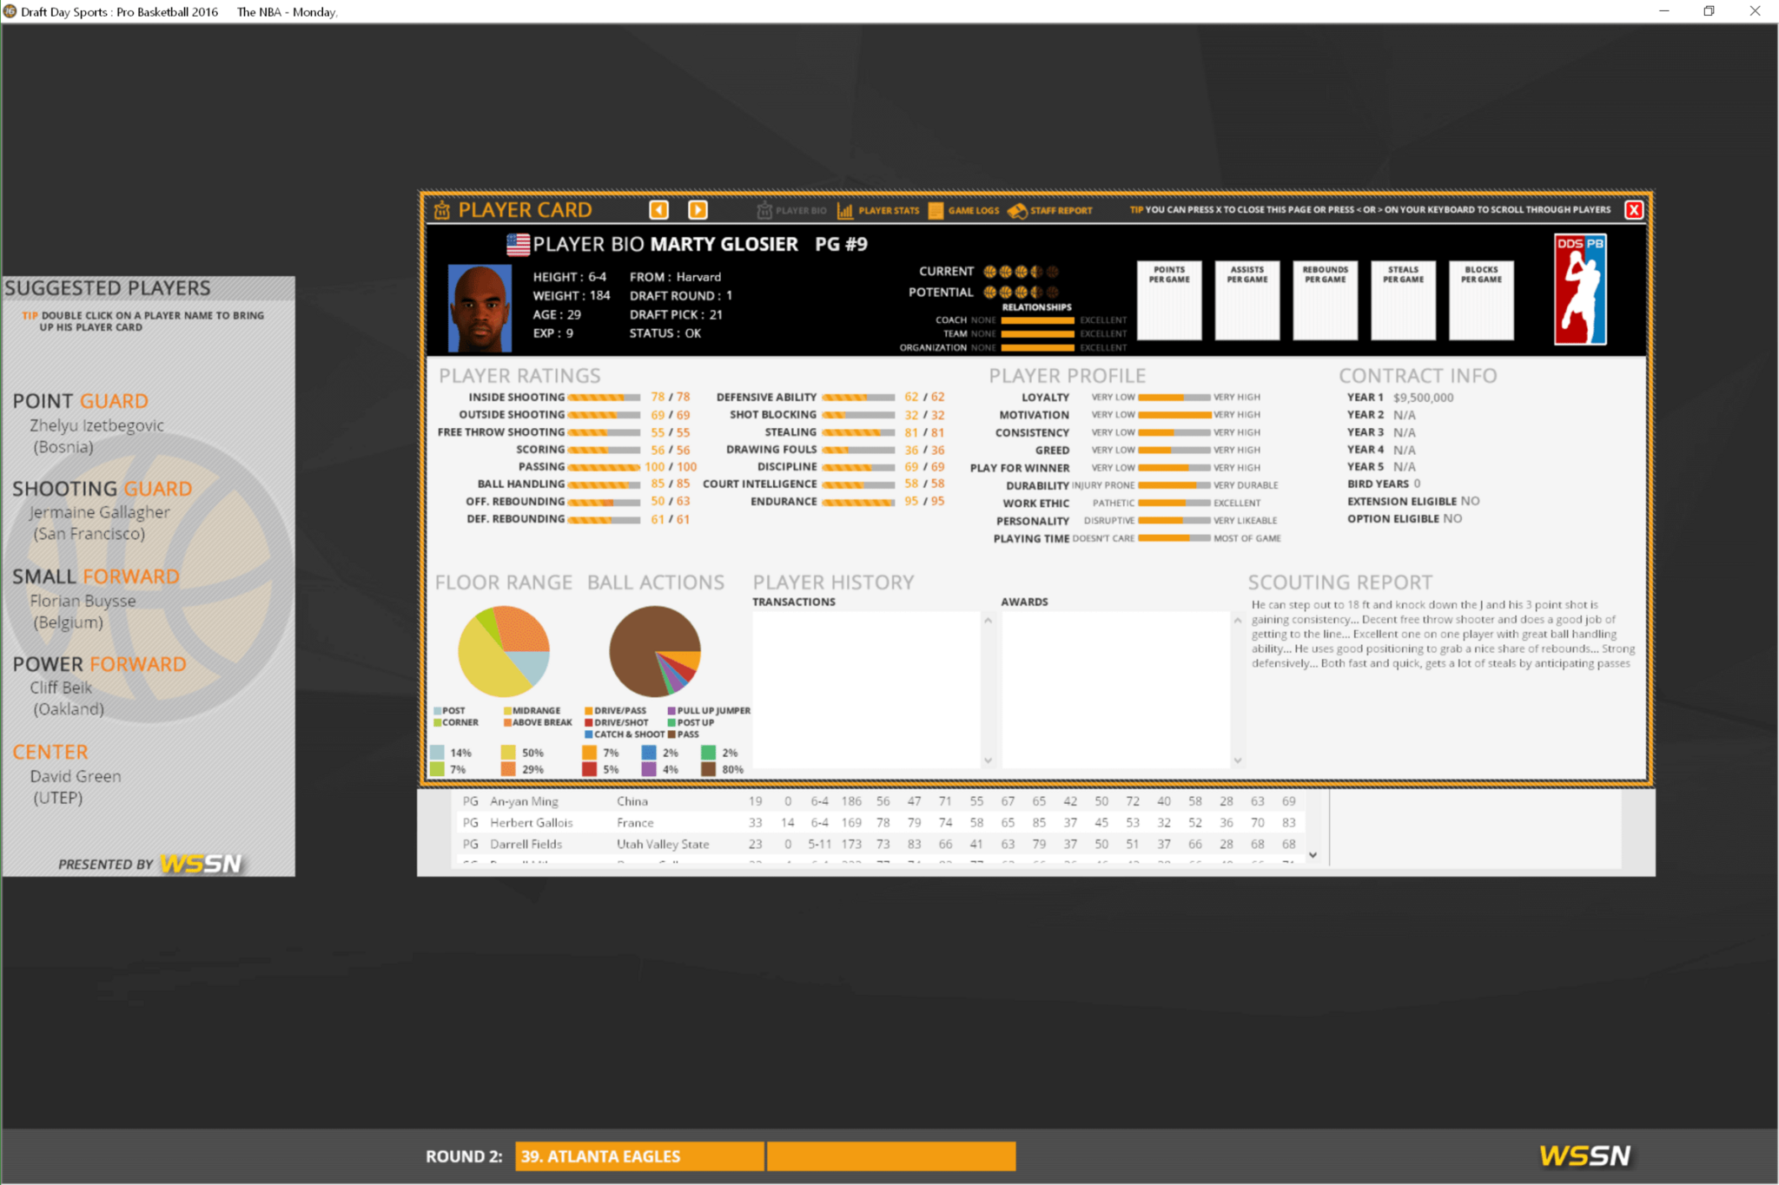Image resolution: width=1779 pixels, height=1185 pixels.
Task: Open the Game Logs tab
Action: pyautogui.click(x=963, y=210)
